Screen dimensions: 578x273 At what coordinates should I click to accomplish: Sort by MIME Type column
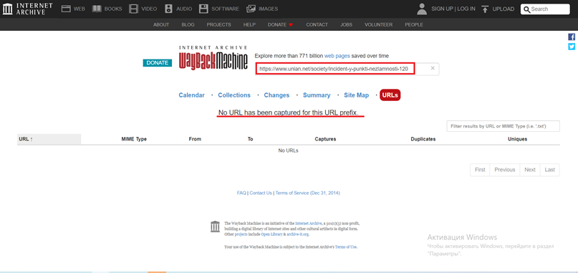coord(134,139)
